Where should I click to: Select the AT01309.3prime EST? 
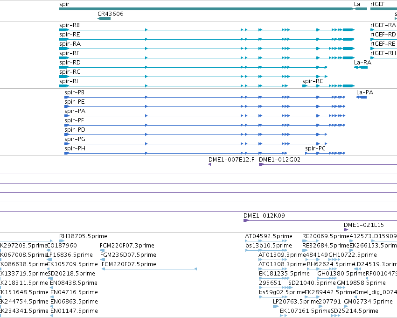point(273,260)
